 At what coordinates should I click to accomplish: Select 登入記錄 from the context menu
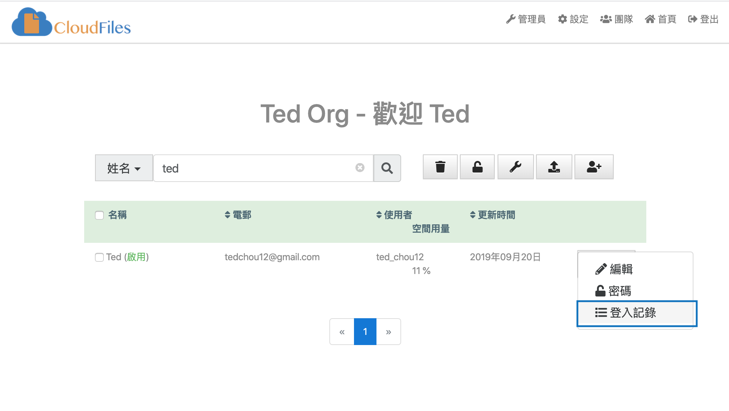(626, 313)
